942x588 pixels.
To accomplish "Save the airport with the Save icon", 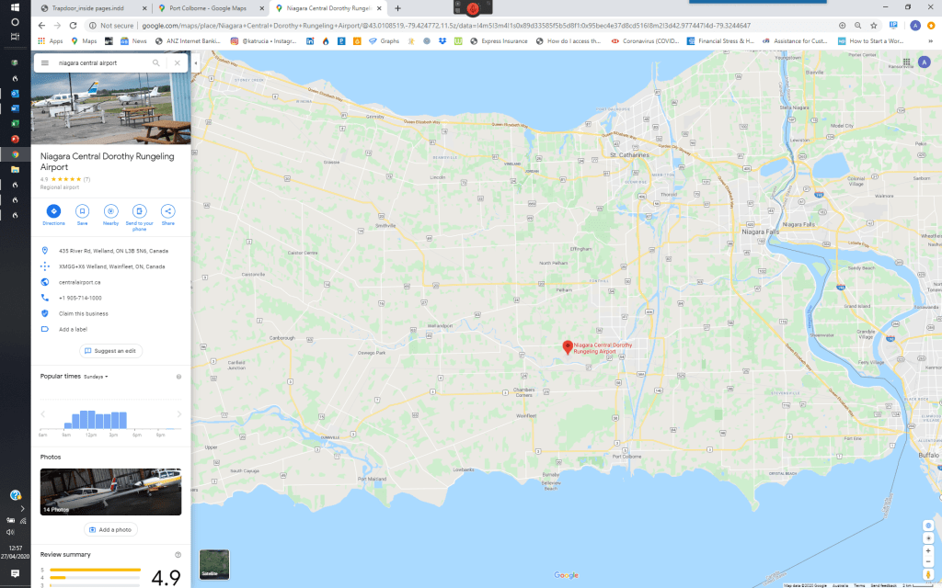I will pyautogui.click(x=82, y=211).
